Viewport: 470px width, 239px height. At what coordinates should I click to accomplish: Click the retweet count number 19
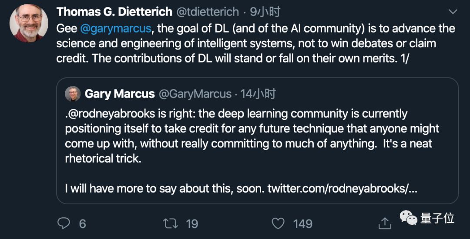point(192,224)
